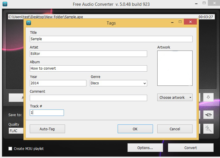Start conversion with the Convert button

click(x=191, y=148)
